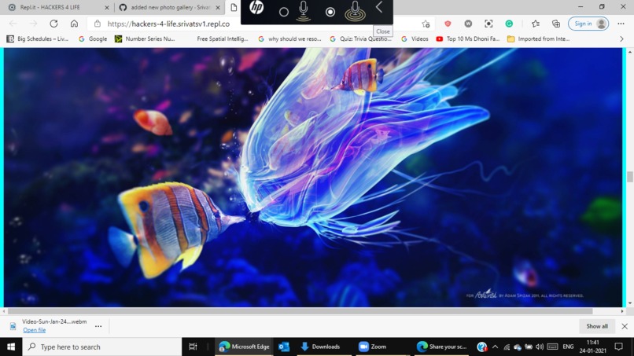Image resolution: width=634 pixels, height=356 pixels.
Task: Open the green Grammarly extension
Action: (x=509, y=24)
